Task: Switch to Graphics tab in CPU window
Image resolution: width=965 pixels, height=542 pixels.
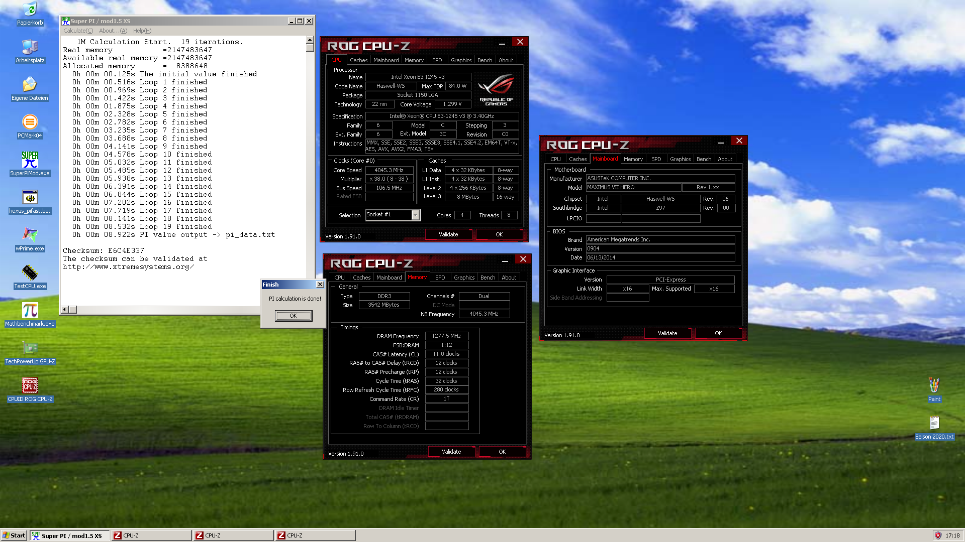Action: point(461,60)
